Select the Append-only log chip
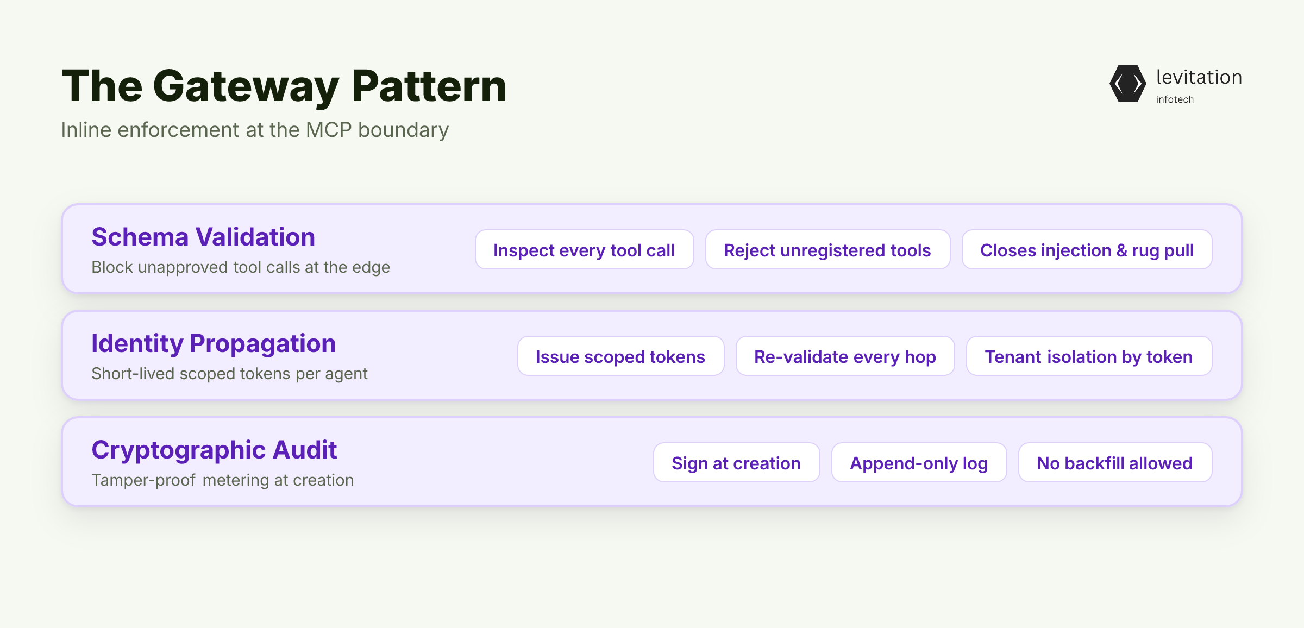The width and height of the screenshot is (1304, 628). click(919, 462)
